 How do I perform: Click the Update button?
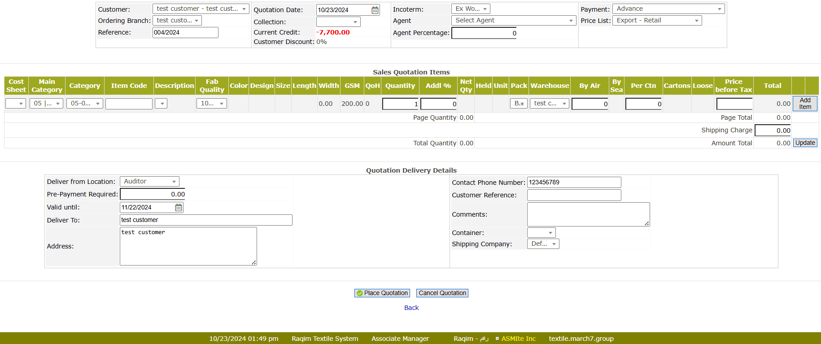pos(805,143)
